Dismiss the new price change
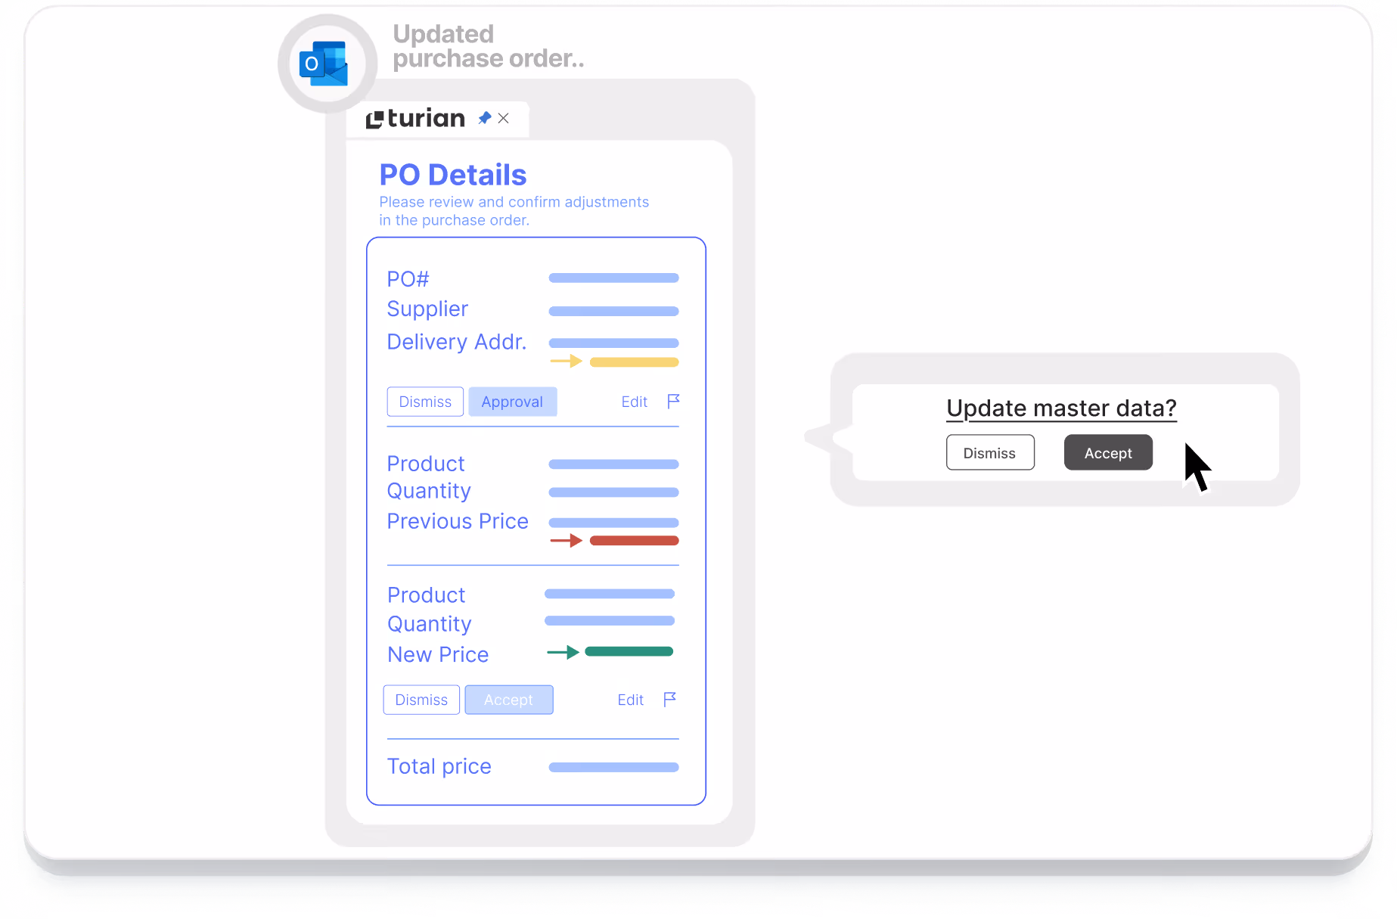1397x919 pixels. pyautogui.click(x=421, y=700)
